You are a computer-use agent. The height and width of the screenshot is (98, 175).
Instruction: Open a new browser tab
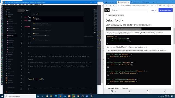156,2
